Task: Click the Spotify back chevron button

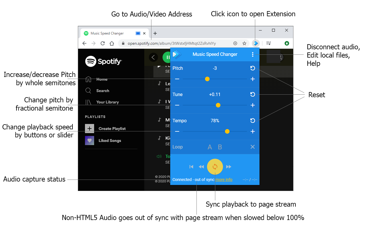Action: point(153,57)
